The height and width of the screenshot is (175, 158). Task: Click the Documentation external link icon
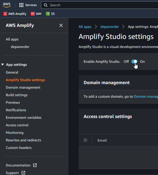click(x=35, y=165)
